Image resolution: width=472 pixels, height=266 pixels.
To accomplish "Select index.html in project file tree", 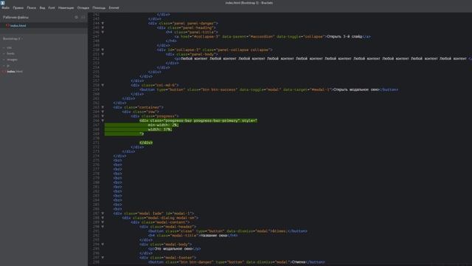I will [x=15, y=72].
